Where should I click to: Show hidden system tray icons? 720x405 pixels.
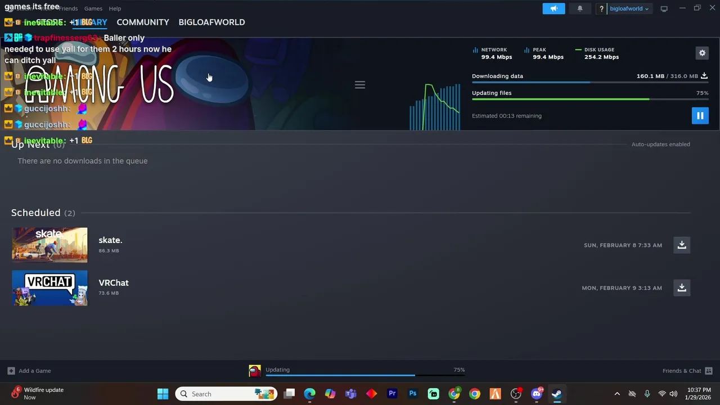617,394
